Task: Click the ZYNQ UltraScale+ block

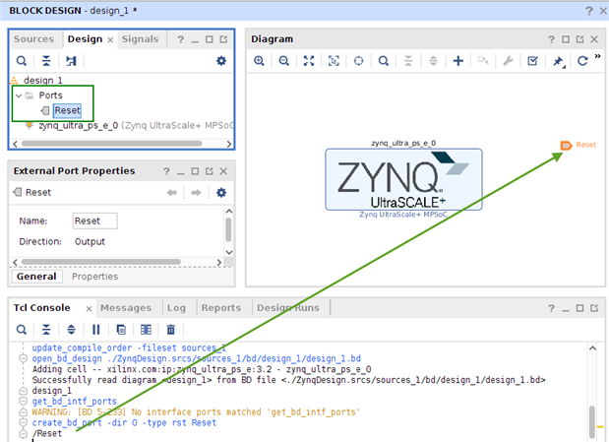Action: [x=404, y=179]
